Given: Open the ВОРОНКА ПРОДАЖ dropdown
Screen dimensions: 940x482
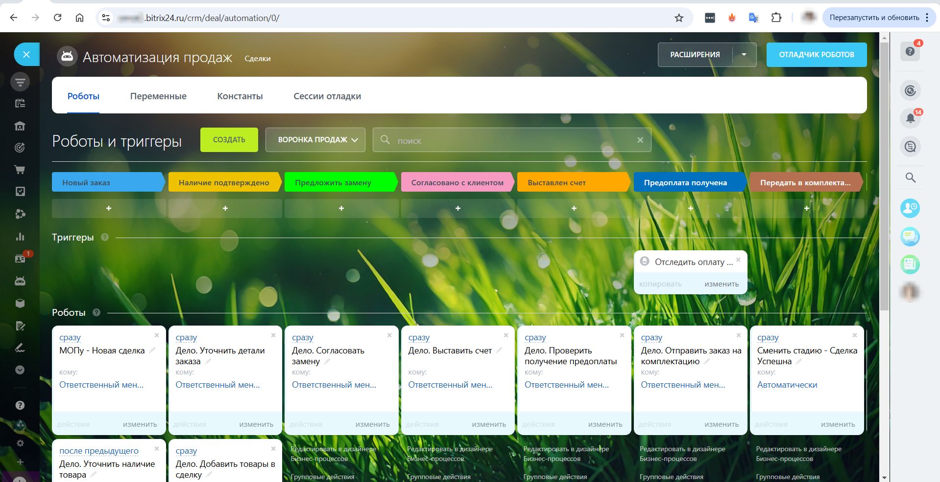Looking at the screenshot, I should pyautogui.click(x=315, y=140).
